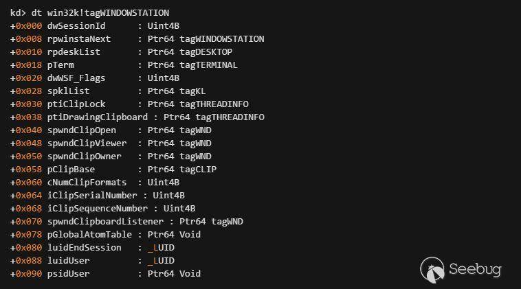Select the tagTERMINAL type text
The width and height of the screenshot is (521, 289).
click(x=209, y=65)
